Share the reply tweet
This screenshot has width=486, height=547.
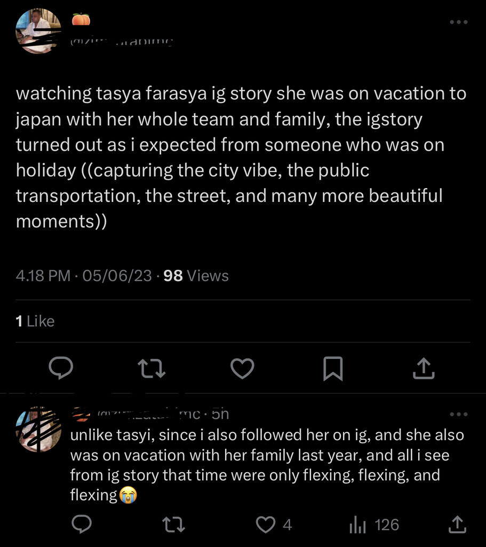point(457,525)
